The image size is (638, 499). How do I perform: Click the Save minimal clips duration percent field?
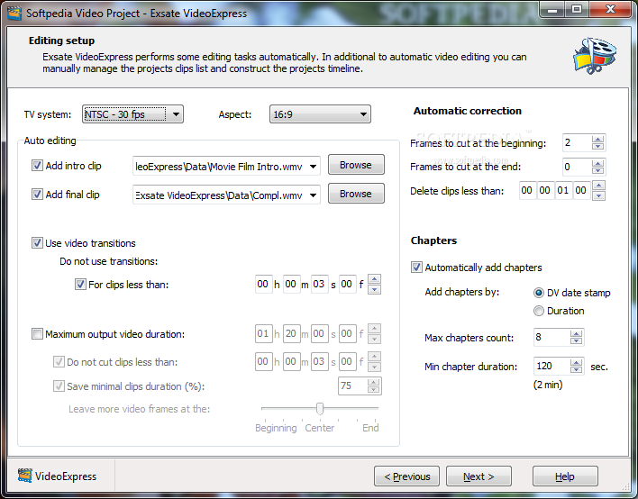tap(353, 386)
